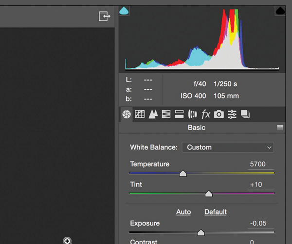Toggle the shadow clipping warning triangle
Image resolution: width=292 pixels, height=244 pixels.
[x=124, y=10]
